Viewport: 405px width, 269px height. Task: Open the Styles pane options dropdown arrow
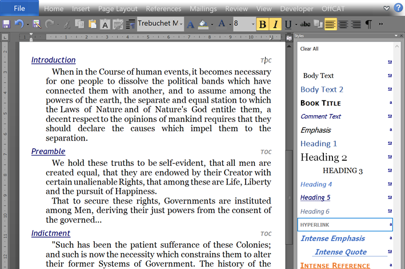point(396,35)
